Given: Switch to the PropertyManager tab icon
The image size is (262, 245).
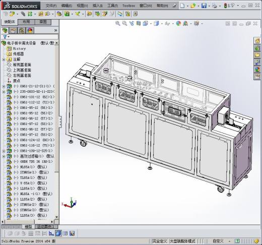Looking at the screenshot, I should (x=13, y=30).
